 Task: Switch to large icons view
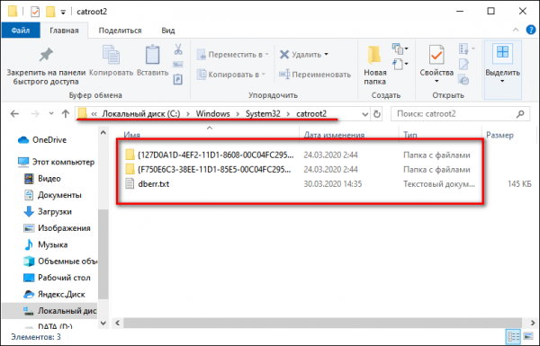click(528, 336)
